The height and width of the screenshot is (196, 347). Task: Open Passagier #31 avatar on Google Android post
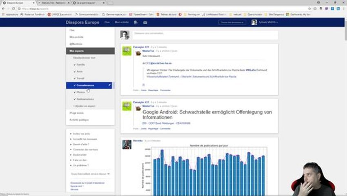click(127, 106)
